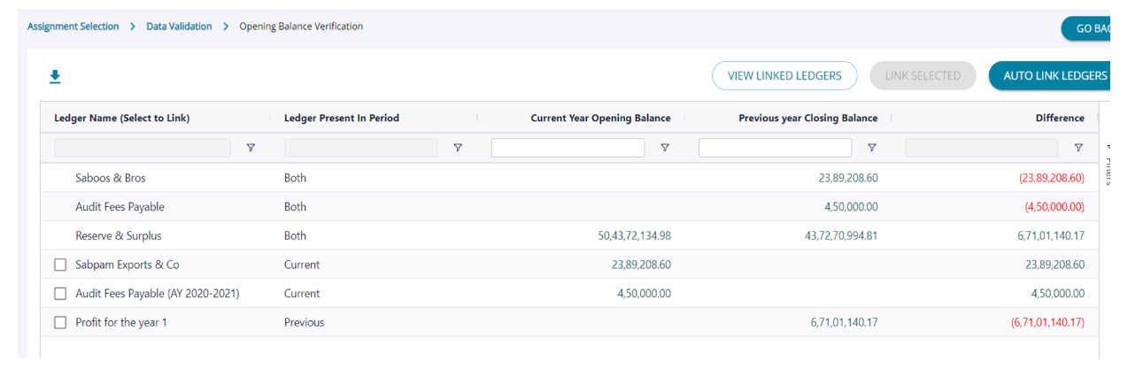
Task: Sort by Difference column header
Action: point(1059,118)
